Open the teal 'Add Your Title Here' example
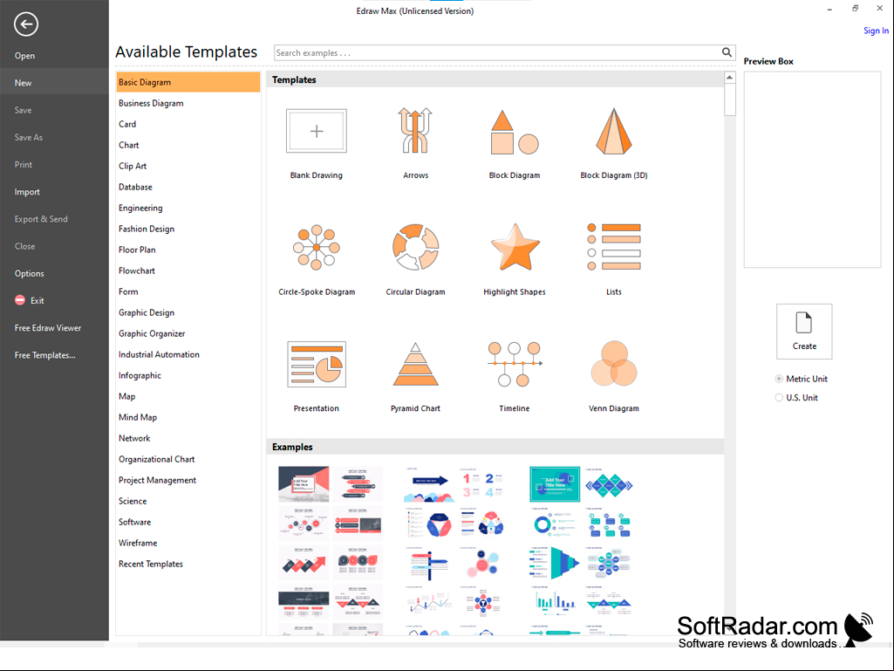Image resolution: width=894 pixels, height=671 pixels. (555, 484)
